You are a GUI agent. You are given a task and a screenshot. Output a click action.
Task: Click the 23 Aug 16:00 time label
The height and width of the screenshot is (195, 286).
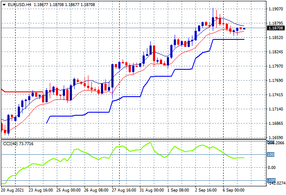41,190
